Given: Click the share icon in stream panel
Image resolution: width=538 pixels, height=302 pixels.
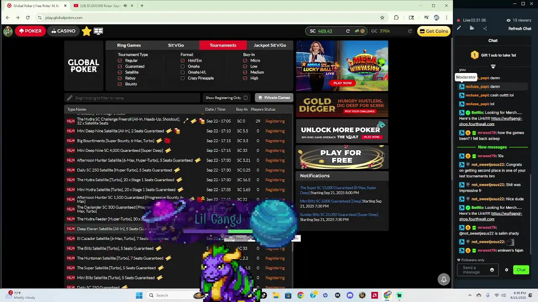Looking at the screenshot, I should click(485, 28).
